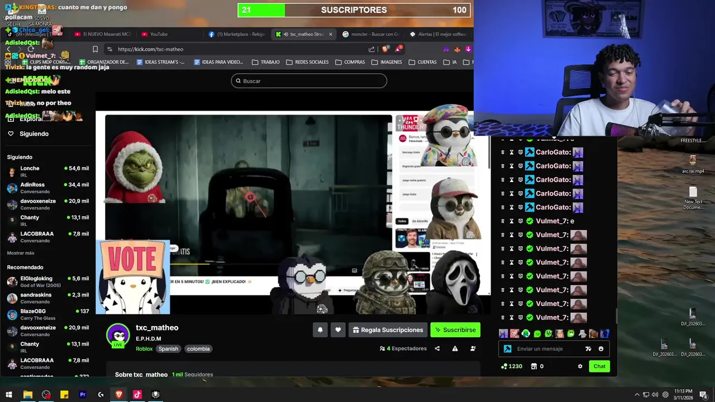Screen dimensions: 715x402
Task: Open COMPRAS bookmarks folder
Action: 350,62
